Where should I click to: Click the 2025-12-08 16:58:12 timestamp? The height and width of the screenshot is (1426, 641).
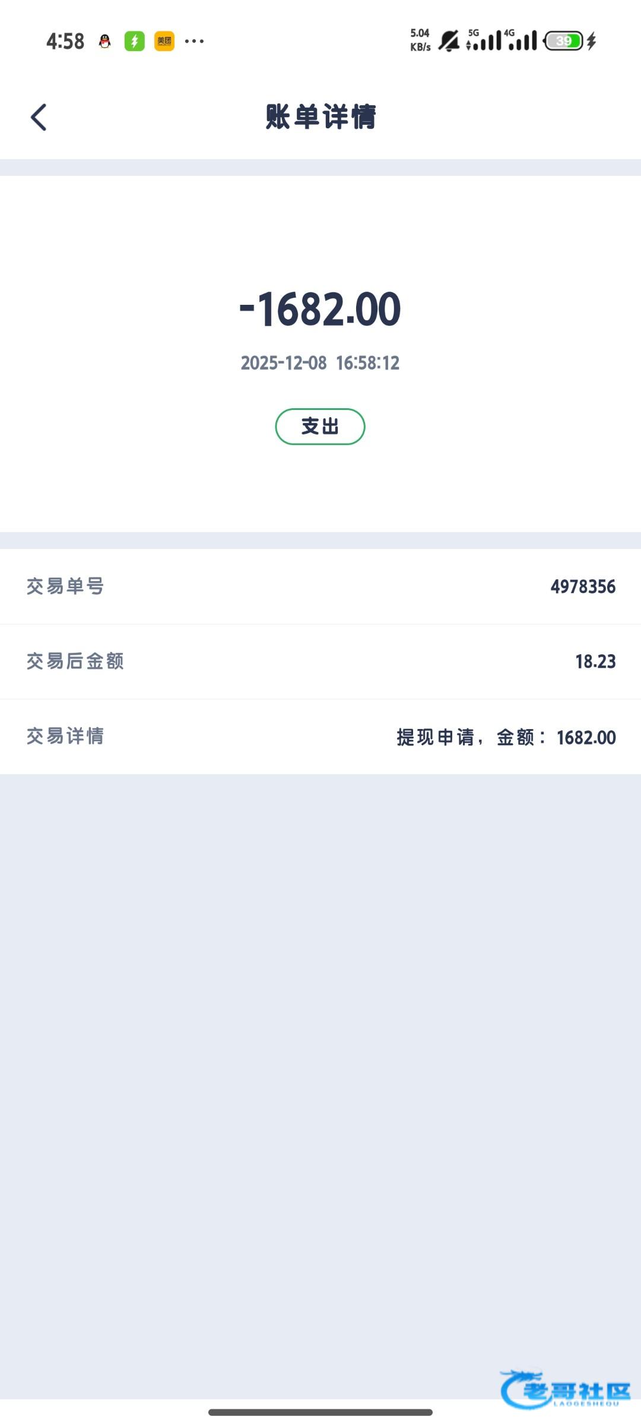320,363
